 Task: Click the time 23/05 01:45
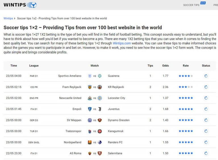coord(14,109)
